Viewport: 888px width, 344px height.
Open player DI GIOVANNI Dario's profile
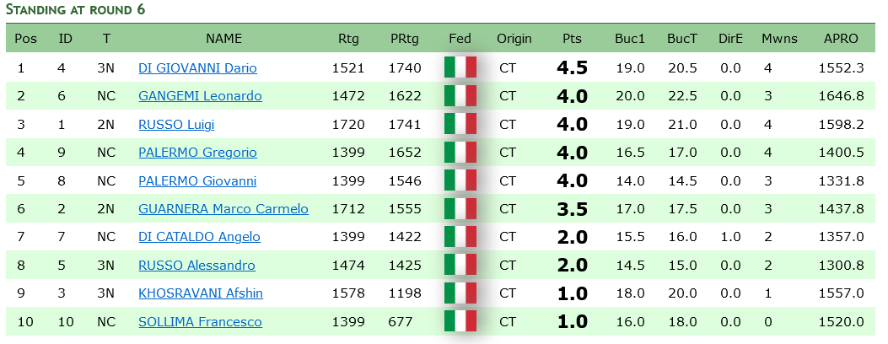(x=197, y=68)
